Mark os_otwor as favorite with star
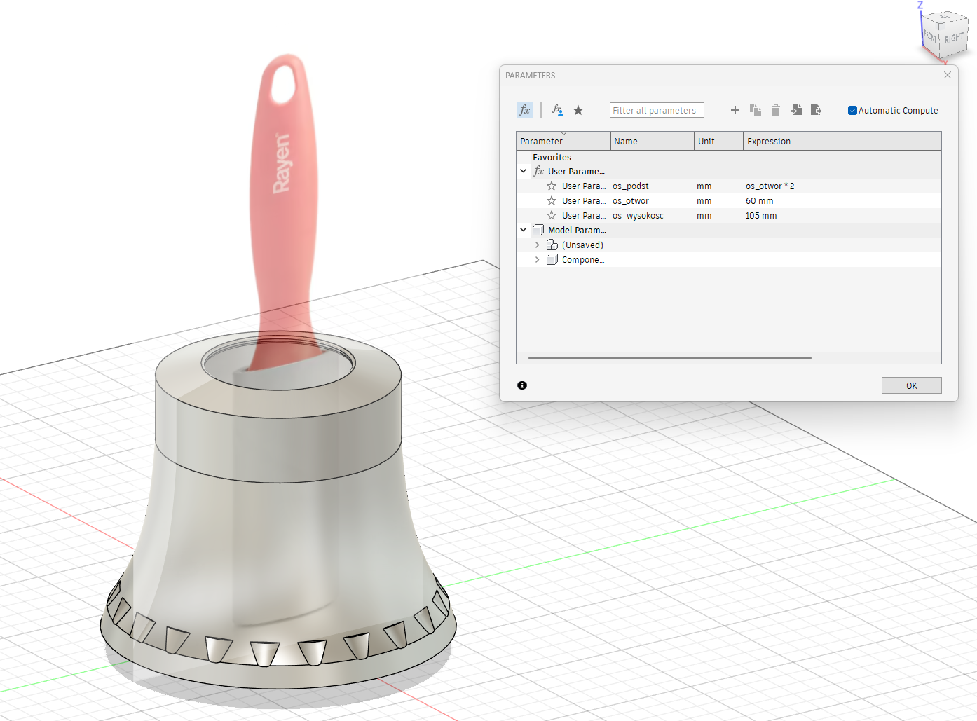977x721 pixels. coord(552,201)
